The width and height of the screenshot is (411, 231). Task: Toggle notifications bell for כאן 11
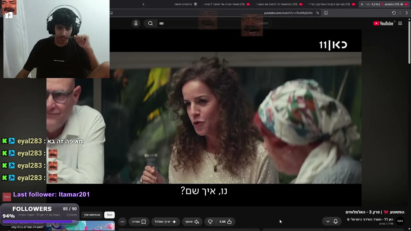coord(336,221)
